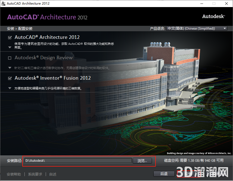Screen dimensions: 233x181
Task: Expand the Design Review details triangle
Action: [10, 68]
